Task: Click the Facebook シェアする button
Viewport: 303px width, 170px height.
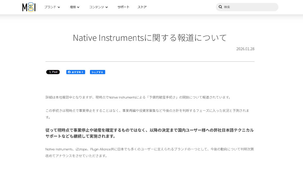Action: pos(98,72)
